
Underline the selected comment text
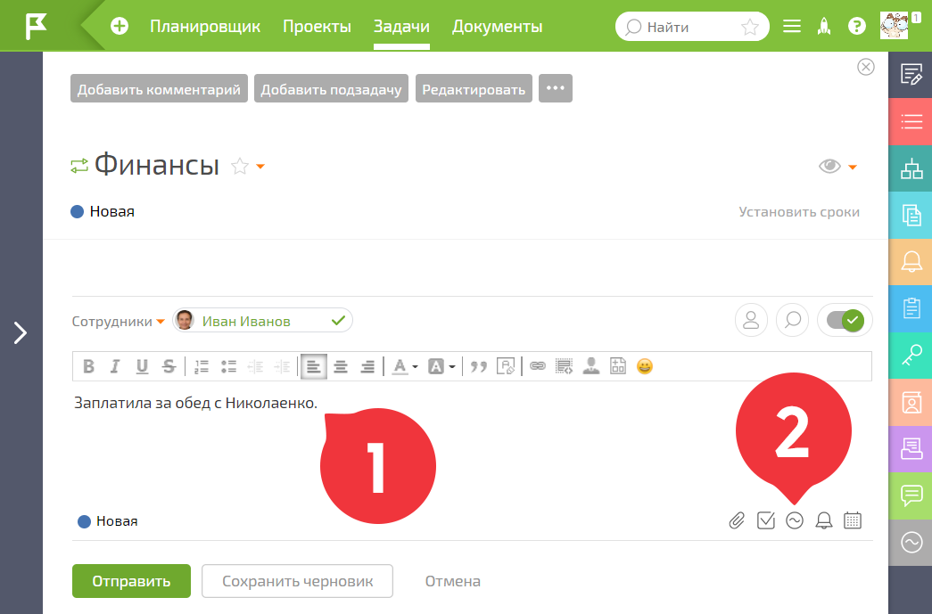142,366
